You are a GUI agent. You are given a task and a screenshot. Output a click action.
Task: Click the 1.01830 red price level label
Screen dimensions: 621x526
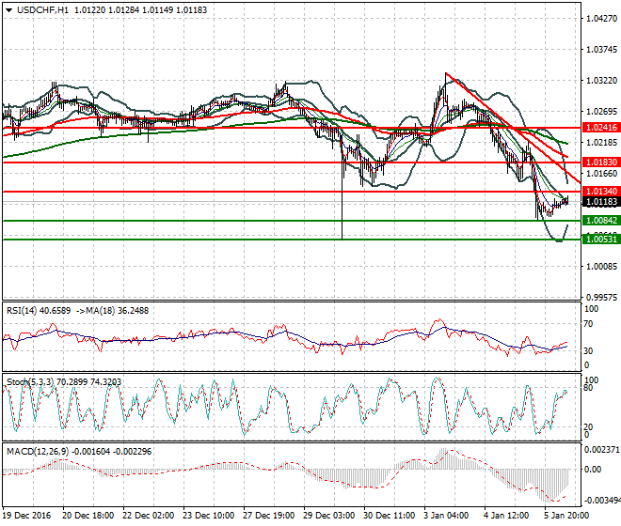click(601, 162)
